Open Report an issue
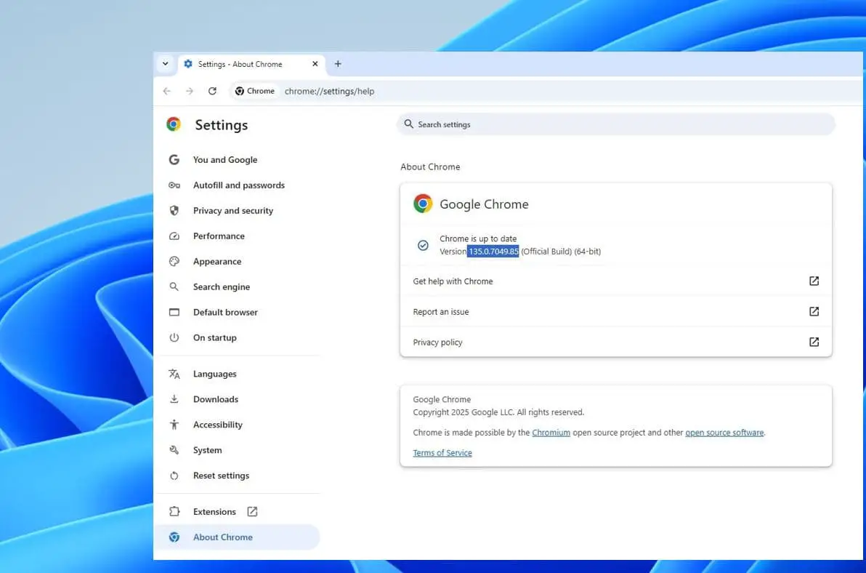 click(x=616, y=312)
